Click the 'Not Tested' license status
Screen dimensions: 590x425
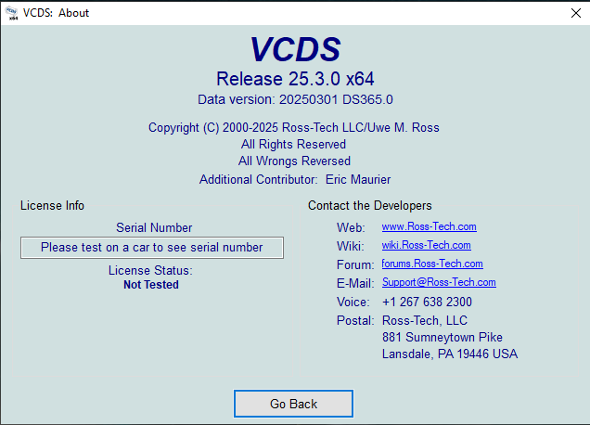pyautogui.click(x=151, y=285)
